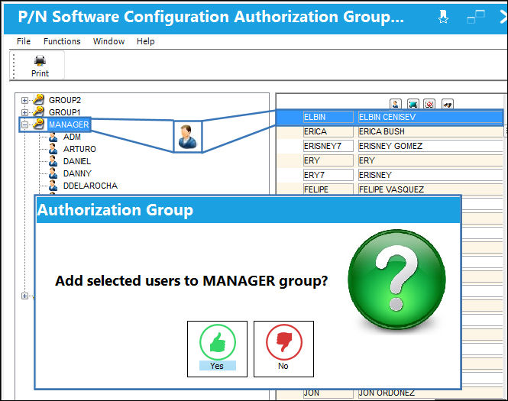Click the pin icon in title bar
Image resolution: width=508 pixels, height=401 pixels.
pyautogui.click(x=443, y=17)
